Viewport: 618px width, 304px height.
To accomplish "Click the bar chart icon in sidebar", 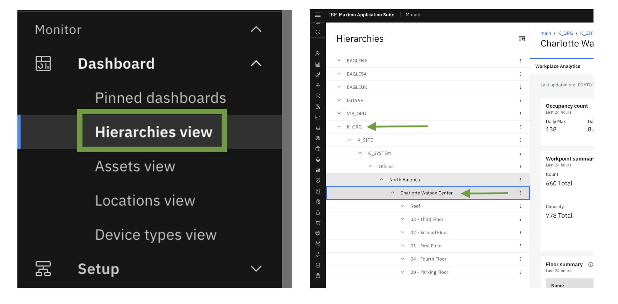I will (x=318, y=64).
